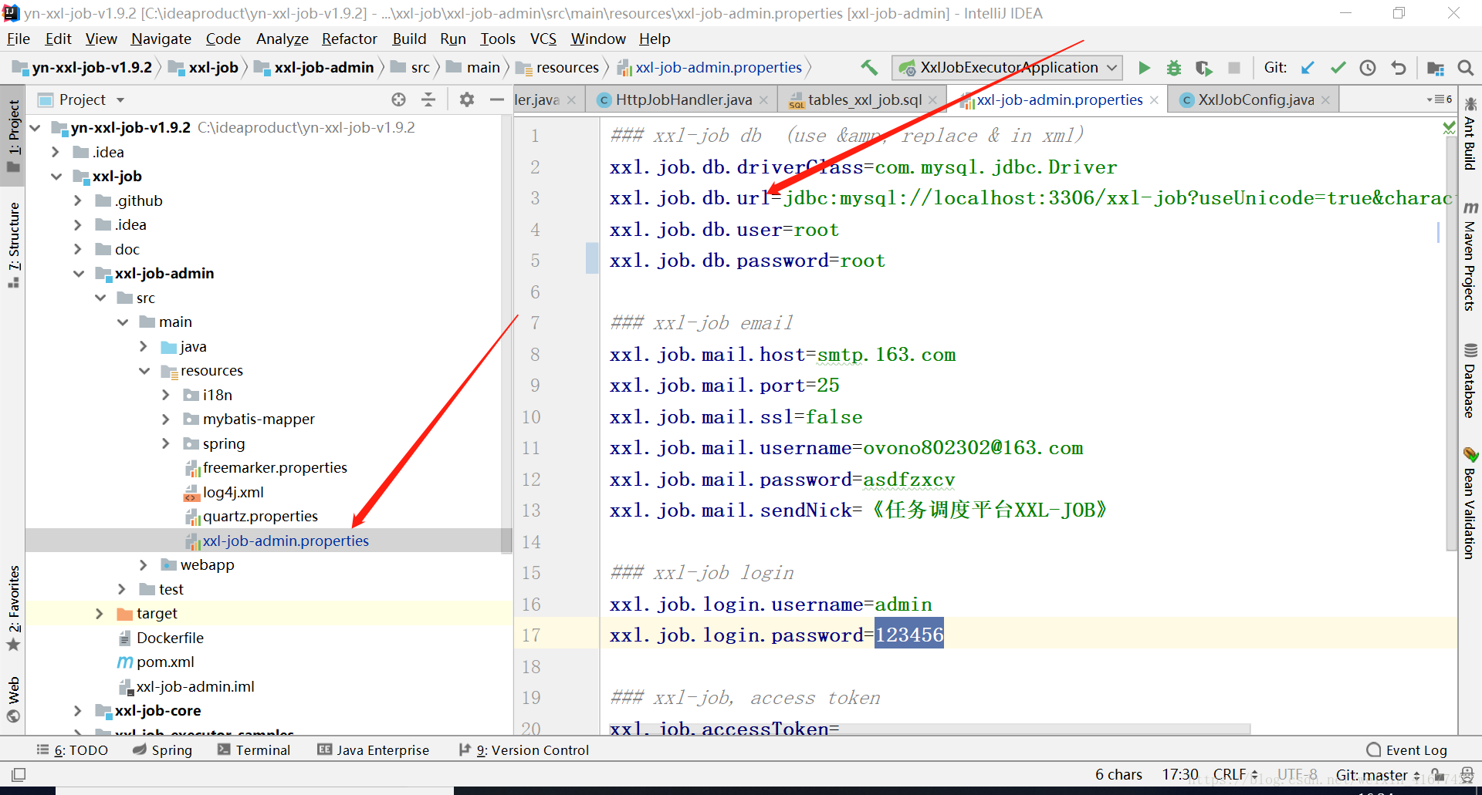Open Maven Projects side panel

[1470, 258]
